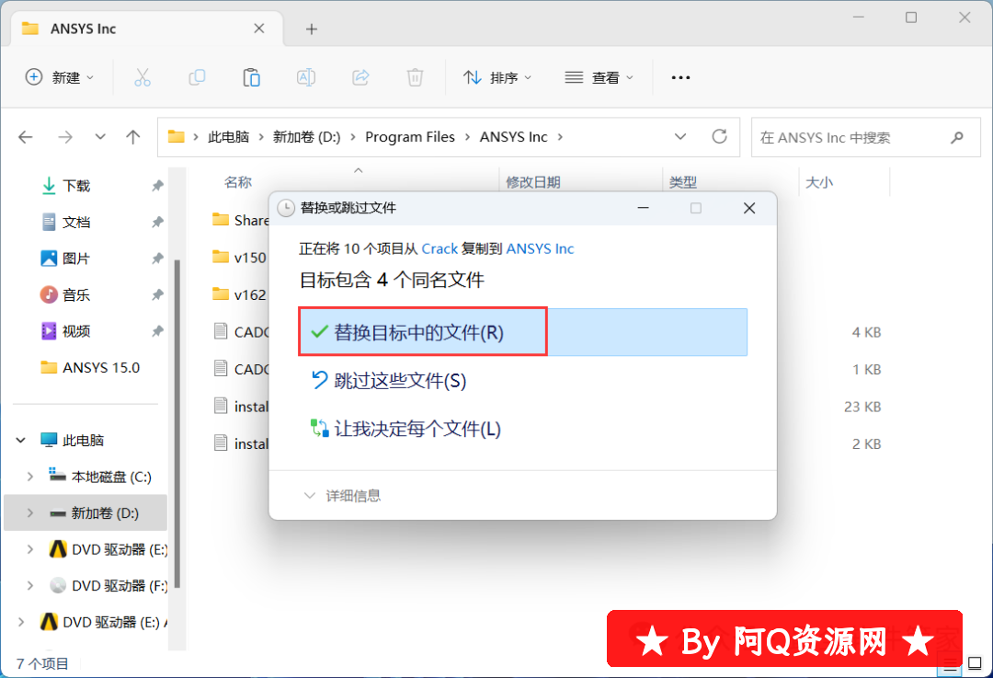Click the Crack source folder link
This screenshot has width=993, height=678.
click(x=439, y=248)
